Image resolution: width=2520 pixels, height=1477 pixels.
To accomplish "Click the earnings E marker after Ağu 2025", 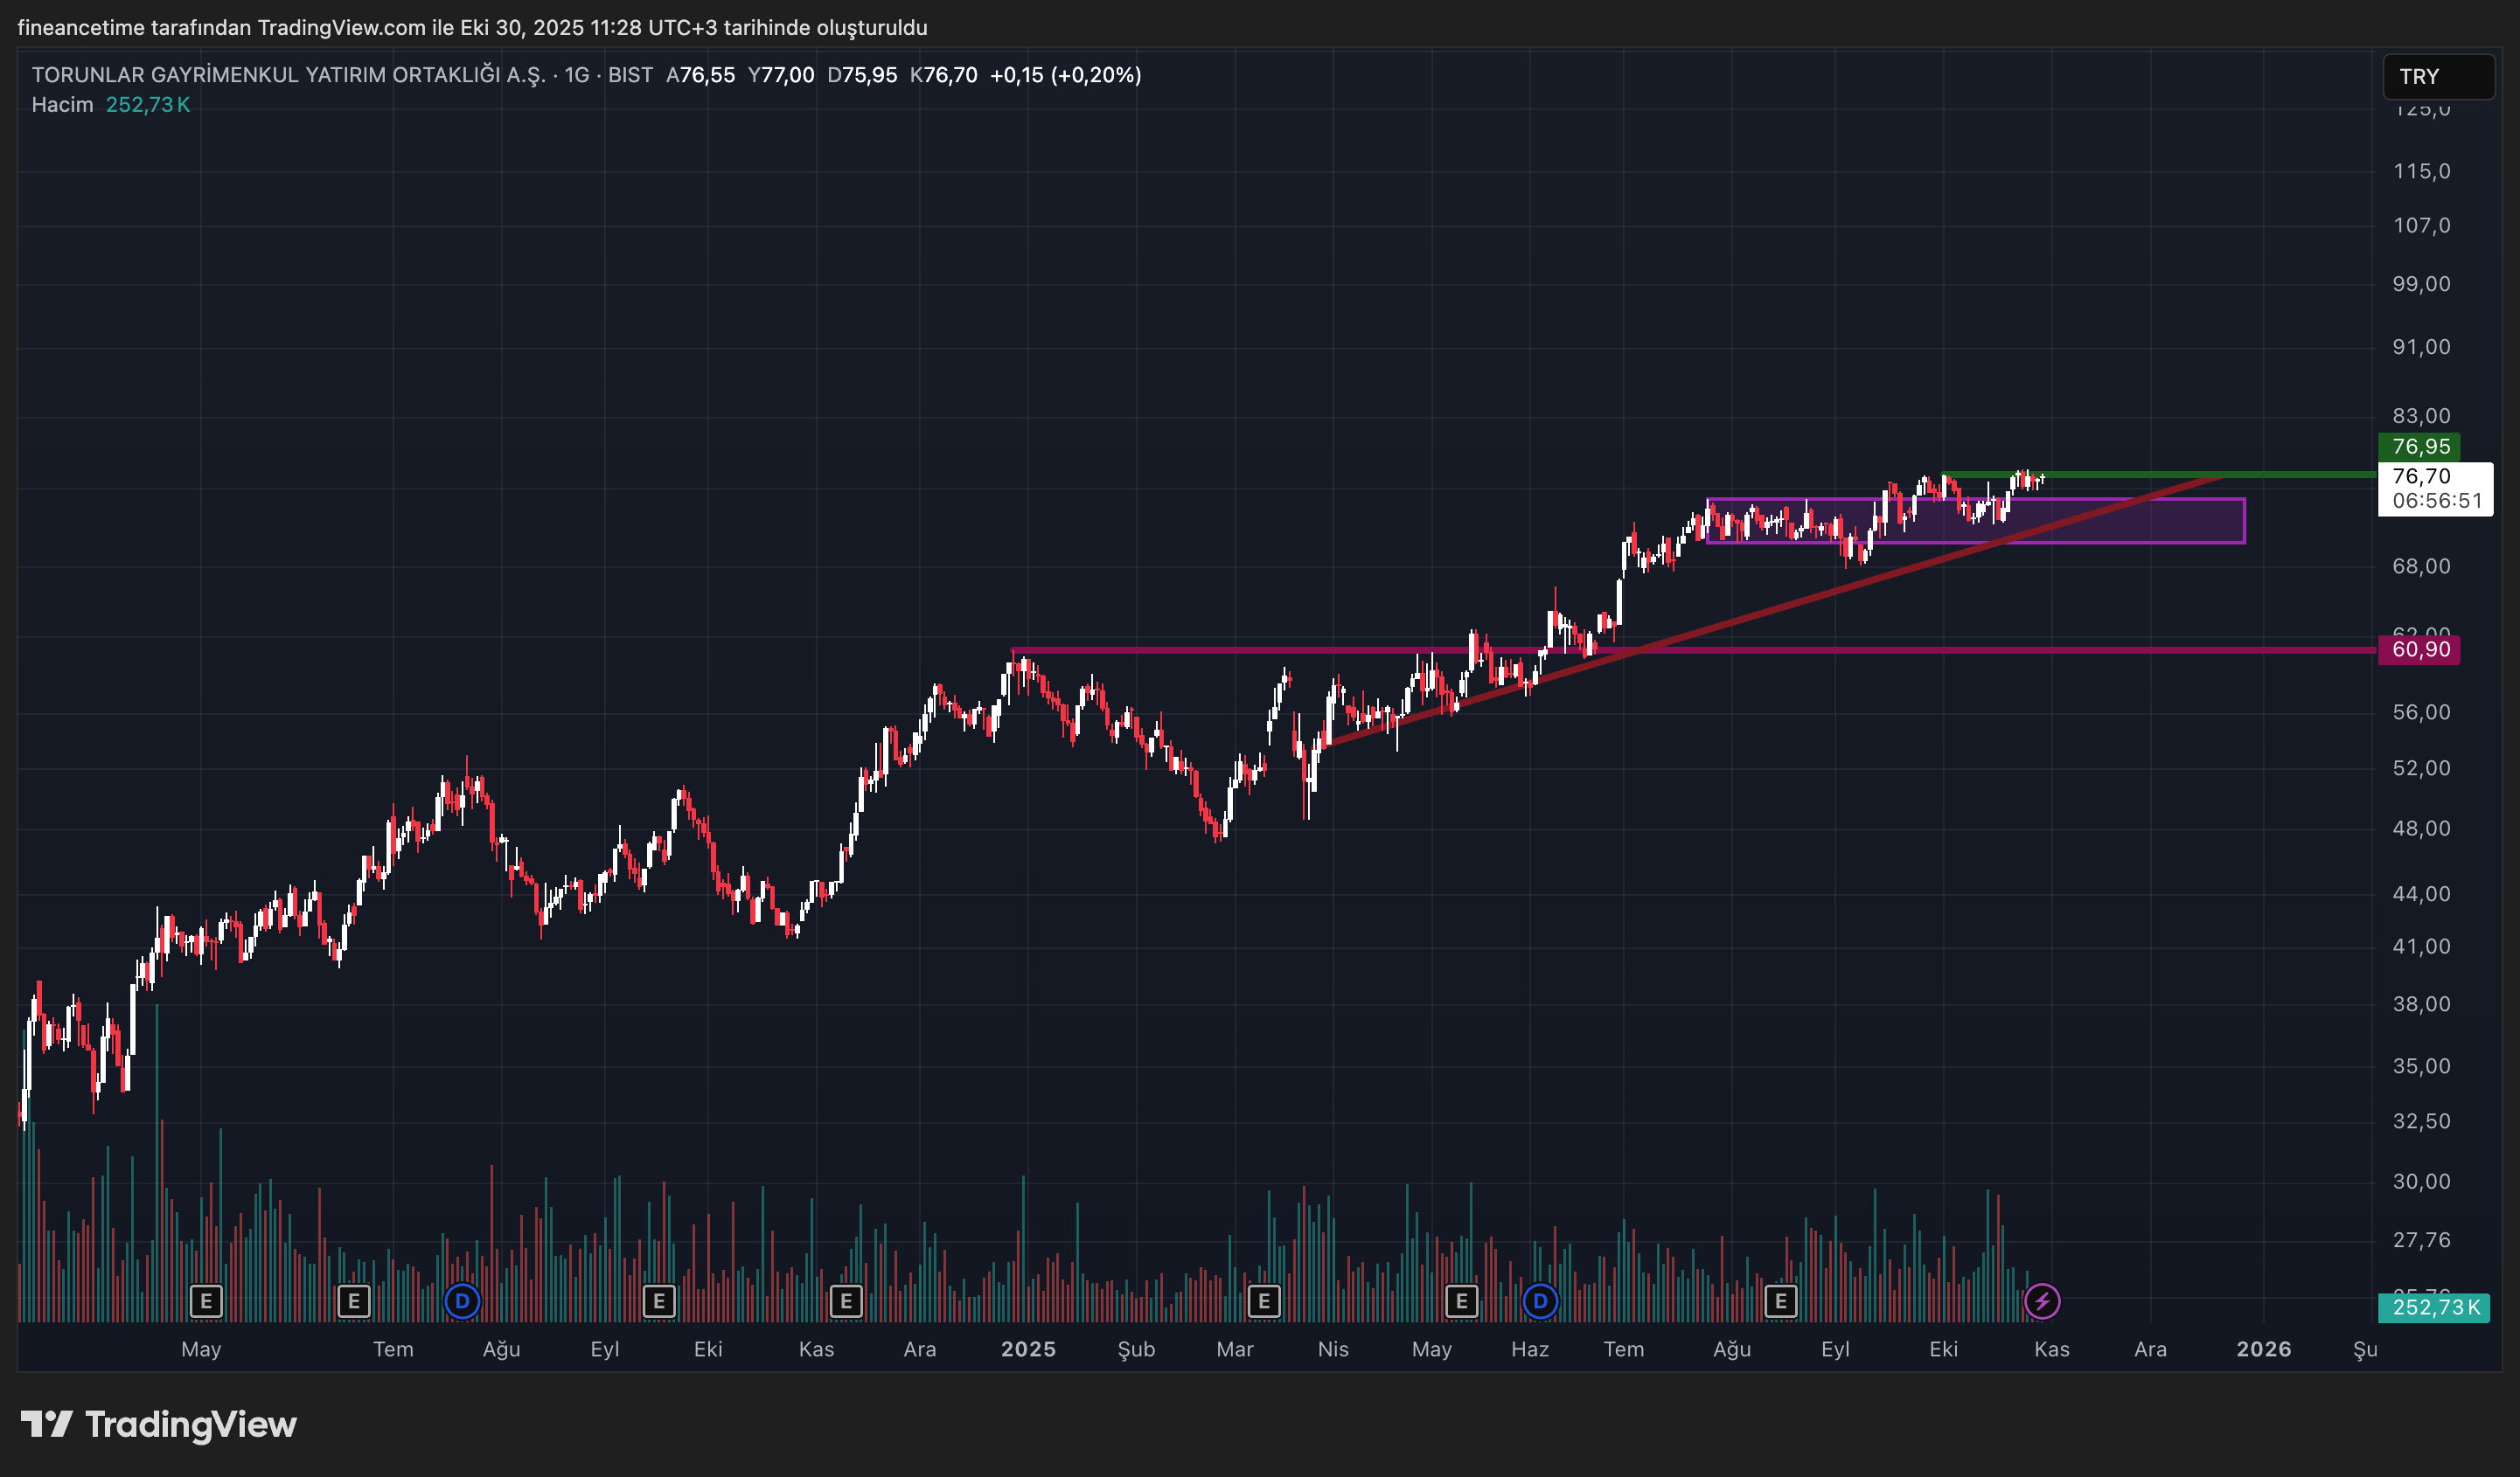I will (x=1780, y=1301).
